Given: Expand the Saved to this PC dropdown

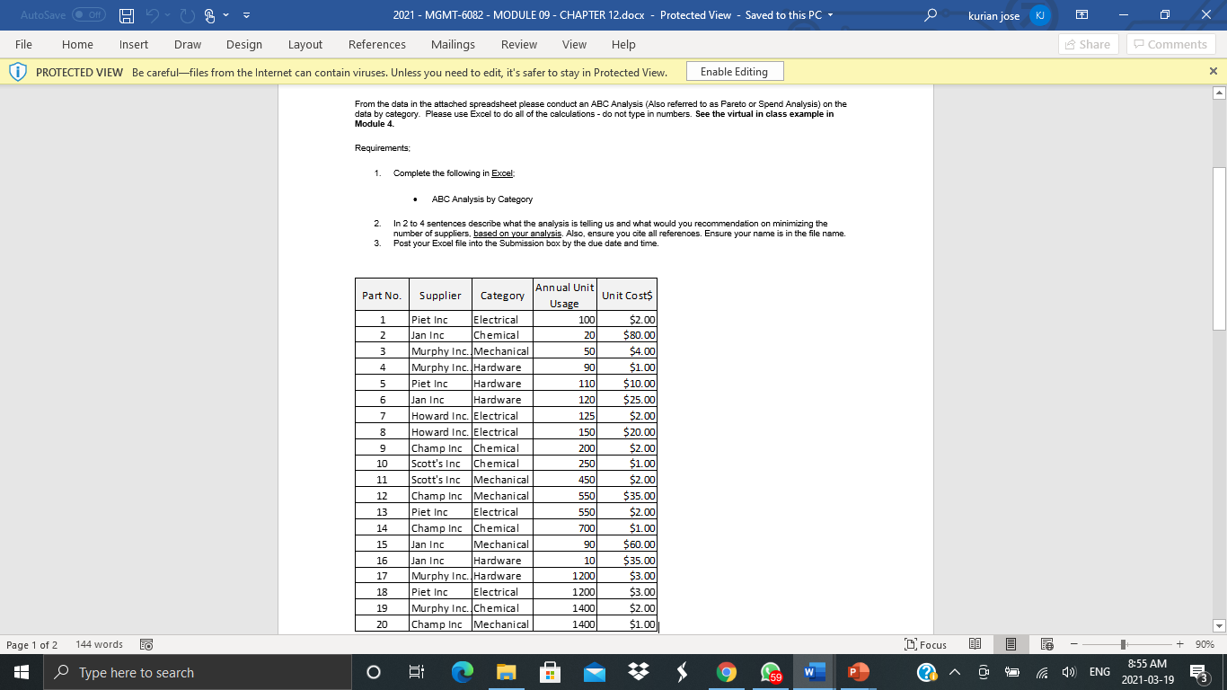Looking at the screenshot, I should (830, 15).
